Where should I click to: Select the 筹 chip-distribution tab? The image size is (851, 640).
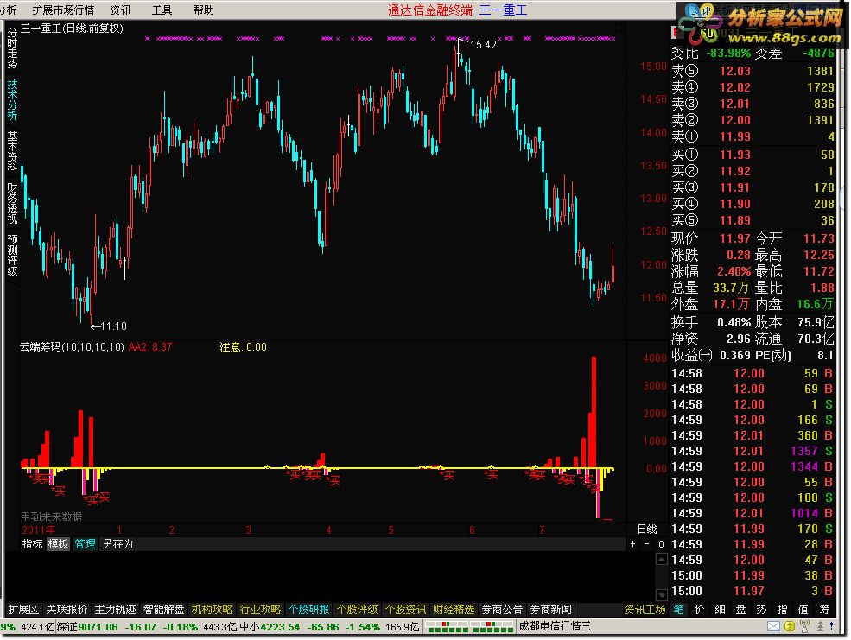[x=824, y=610]
